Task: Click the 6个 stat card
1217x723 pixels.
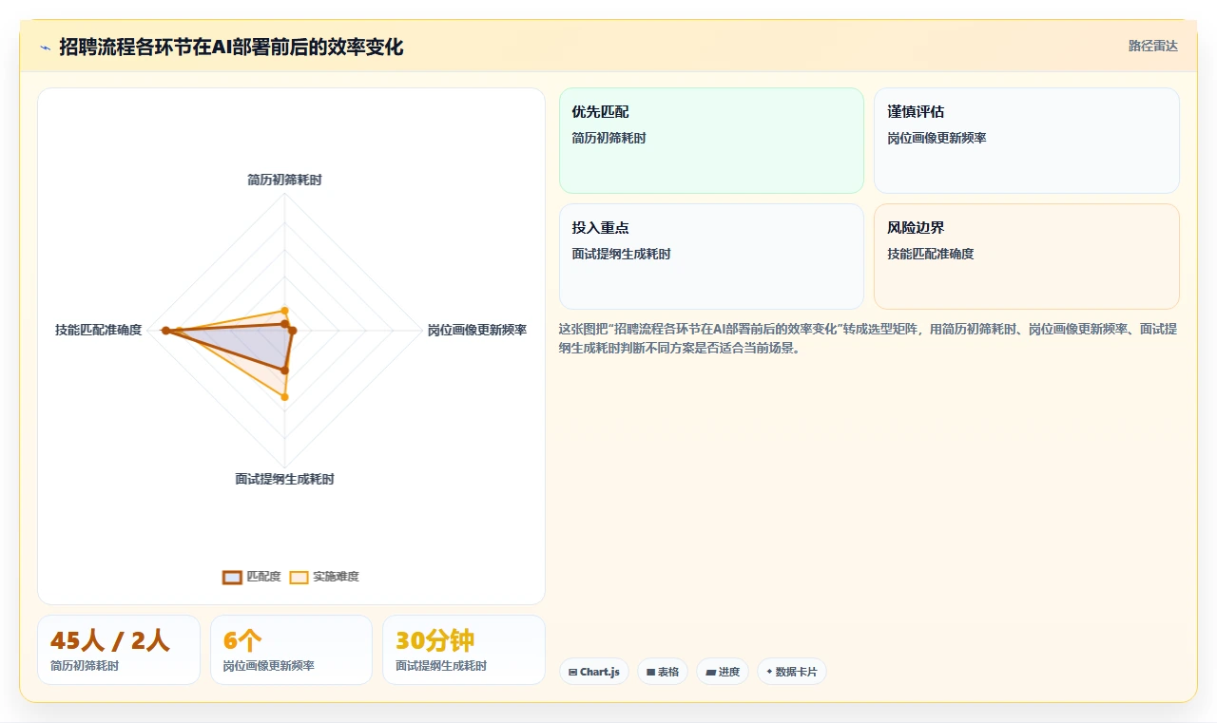Action: [291, 650]
